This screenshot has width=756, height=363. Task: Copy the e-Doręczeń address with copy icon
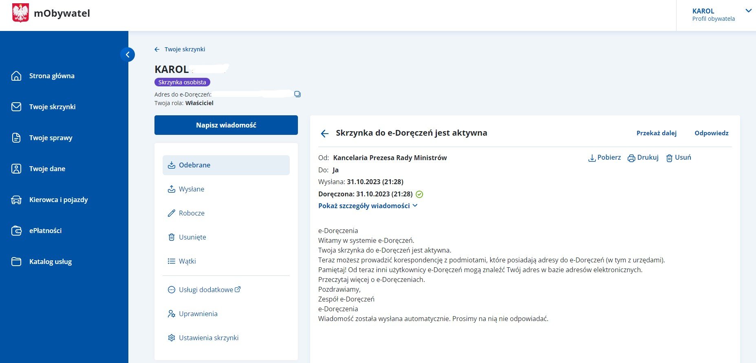(298, 94)
